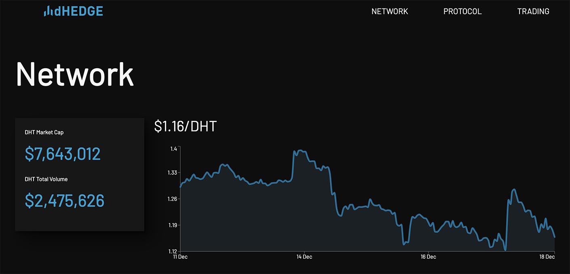Select the DHT Market Cap label
This screenshot has width=570, height=274.
point(44,132)
